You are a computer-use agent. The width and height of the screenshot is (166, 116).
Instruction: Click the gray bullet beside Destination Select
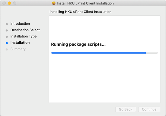(7, 31)
